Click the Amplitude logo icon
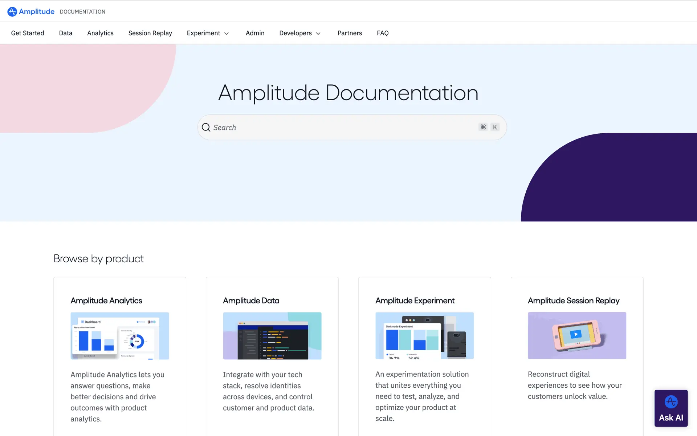 pos(12,12)
